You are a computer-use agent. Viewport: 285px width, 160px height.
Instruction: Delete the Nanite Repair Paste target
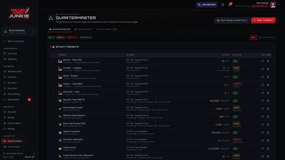pos(268,109)
